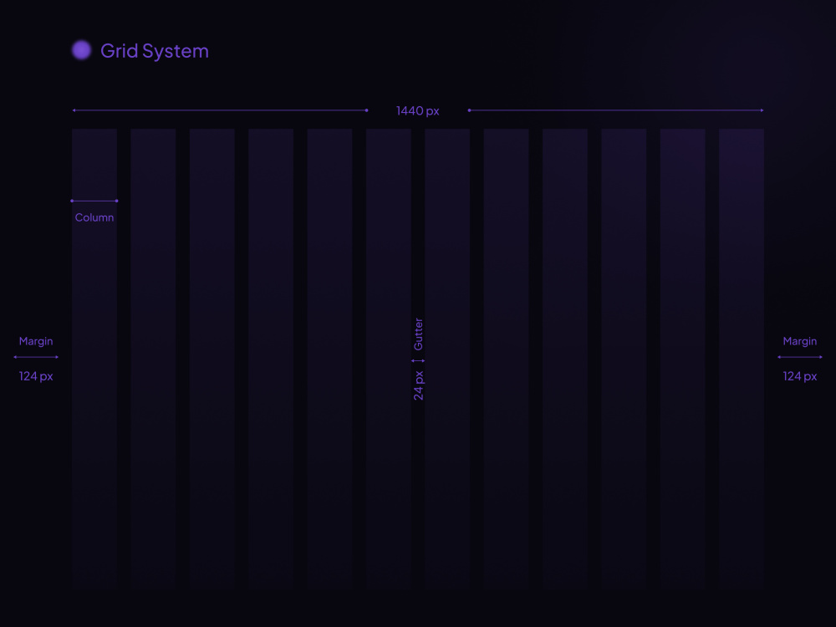Select the "Gutter" vertical label
Screen dimensions: 836x627
(419, 334)
